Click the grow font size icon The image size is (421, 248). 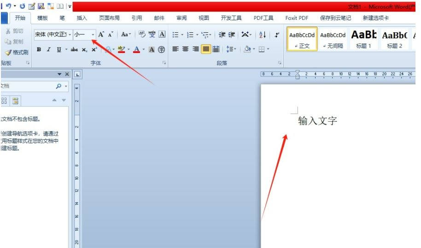coord(101,35)
